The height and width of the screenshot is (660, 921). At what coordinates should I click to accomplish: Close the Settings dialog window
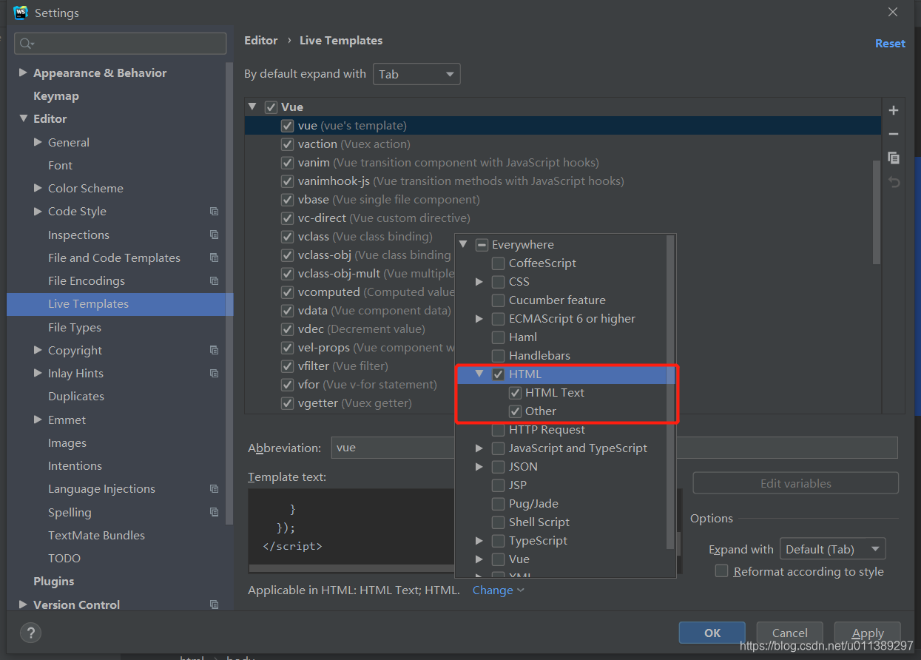pos(893,13)
